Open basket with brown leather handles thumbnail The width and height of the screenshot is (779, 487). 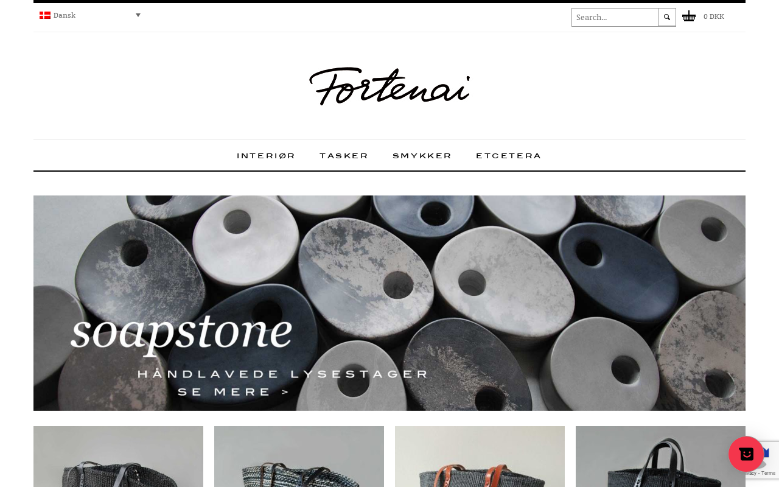click(x=480, y=457)
